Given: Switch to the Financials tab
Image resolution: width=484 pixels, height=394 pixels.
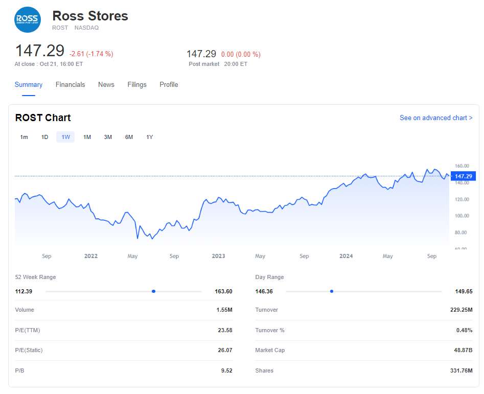Looking at the screenshot, I should click(x=70, y=85).
